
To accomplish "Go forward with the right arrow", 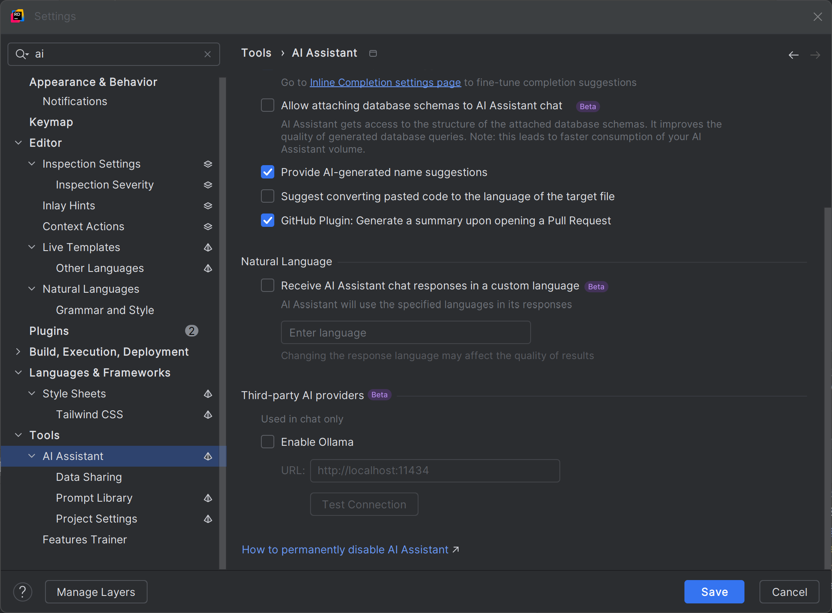I will [815, 55].
